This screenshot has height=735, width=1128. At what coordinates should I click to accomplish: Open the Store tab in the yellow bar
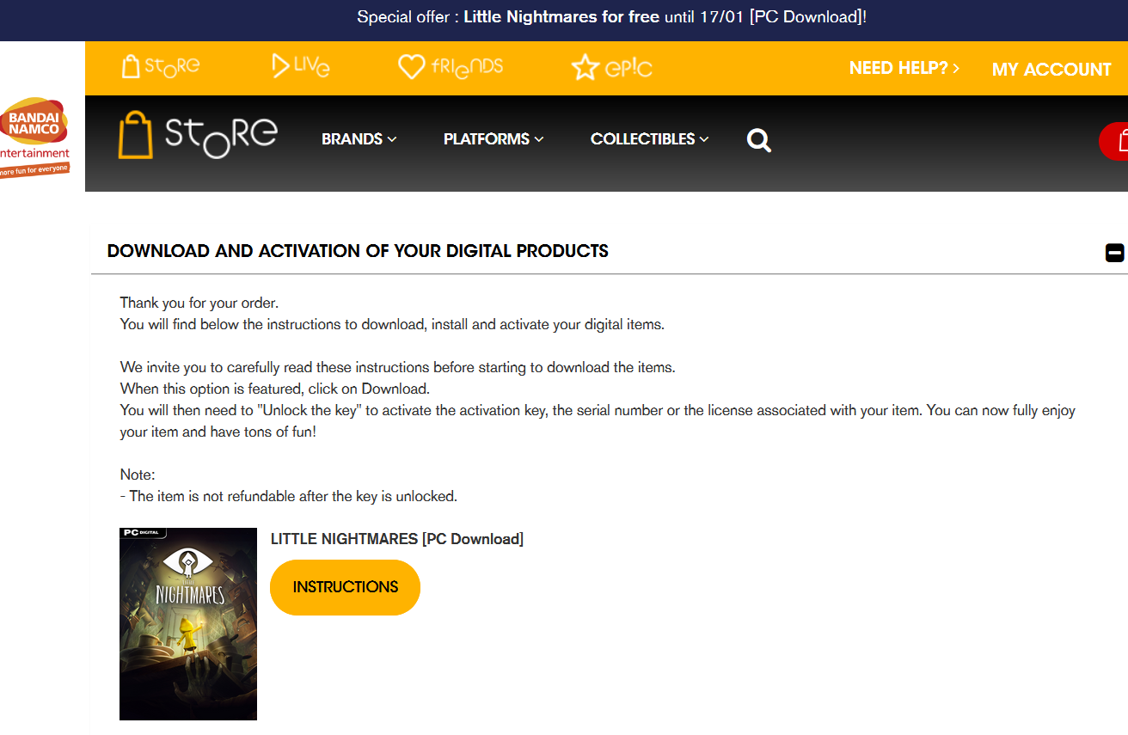[161, 67]
